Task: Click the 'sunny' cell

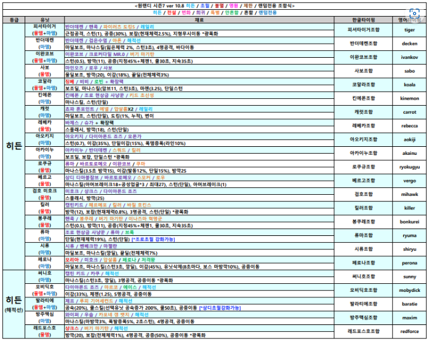Action: coord(409,277)
